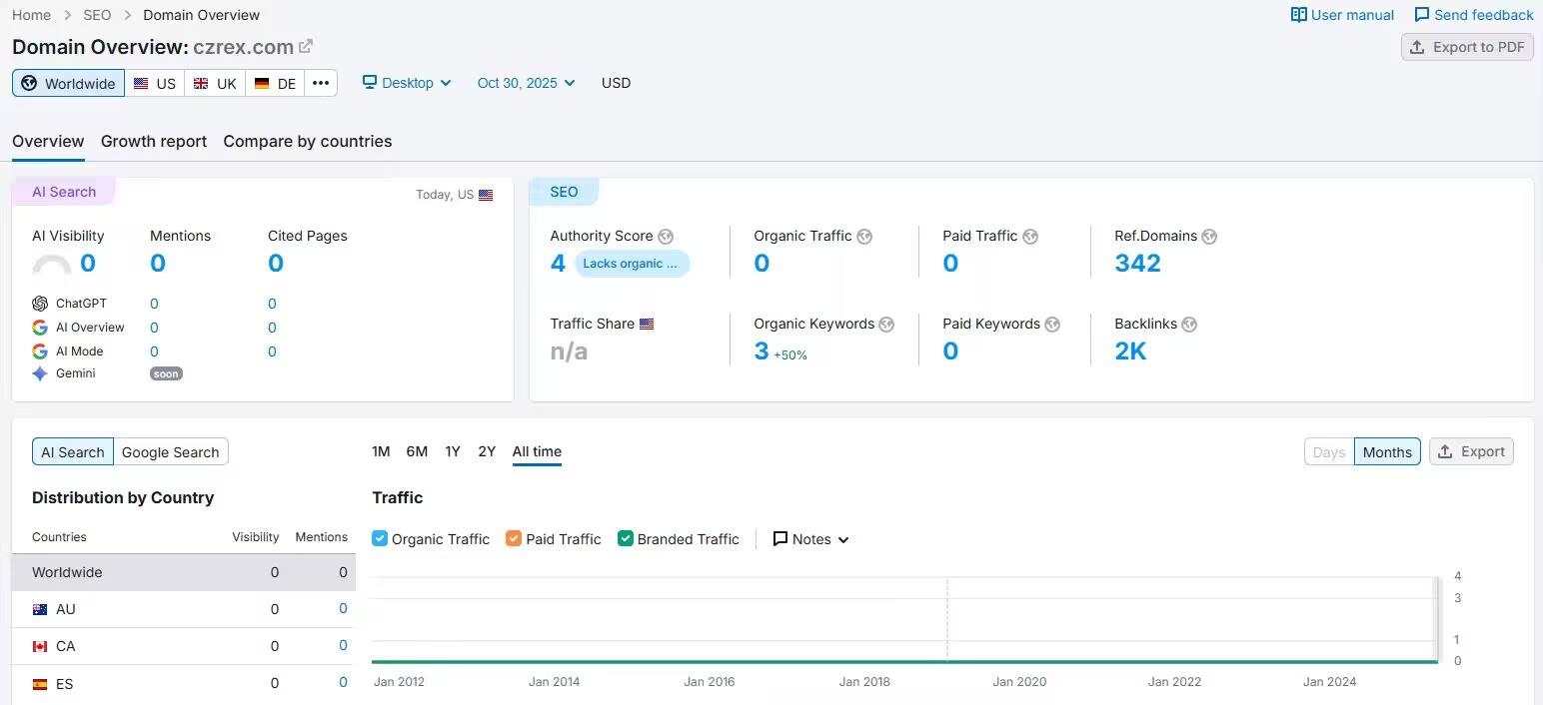
Task: Click the Australia flag in country list
Action: [x=40, y=609]
